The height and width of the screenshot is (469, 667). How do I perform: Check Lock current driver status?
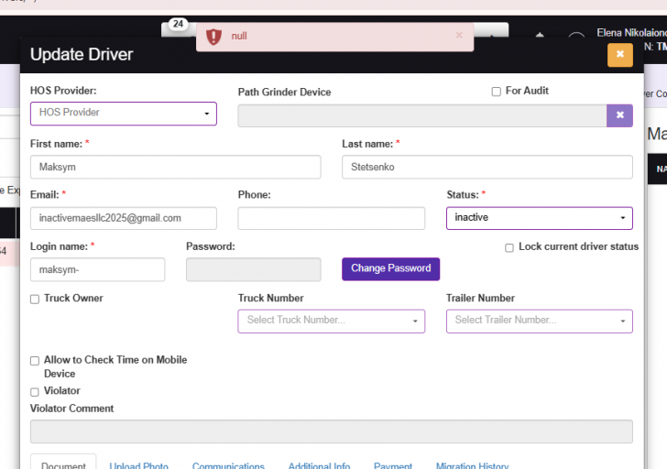pos(509,247)
